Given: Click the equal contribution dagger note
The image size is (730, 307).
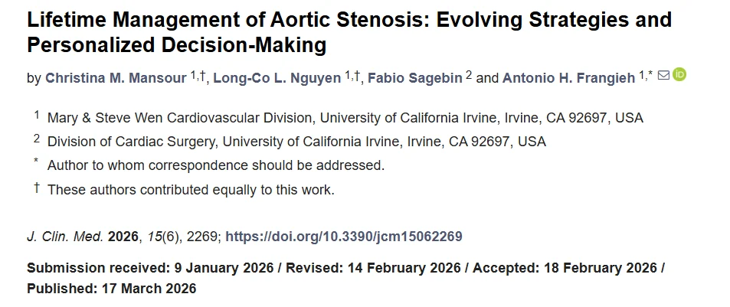Looking at the screenshot, I should coord(191,189).
